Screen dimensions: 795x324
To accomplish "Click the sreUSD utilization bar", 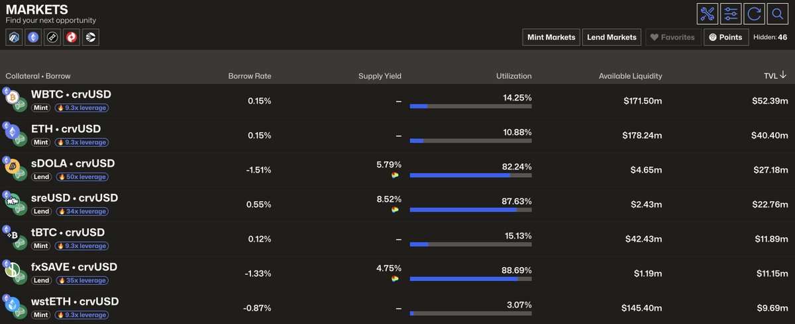I will click(x=470, y=210).
